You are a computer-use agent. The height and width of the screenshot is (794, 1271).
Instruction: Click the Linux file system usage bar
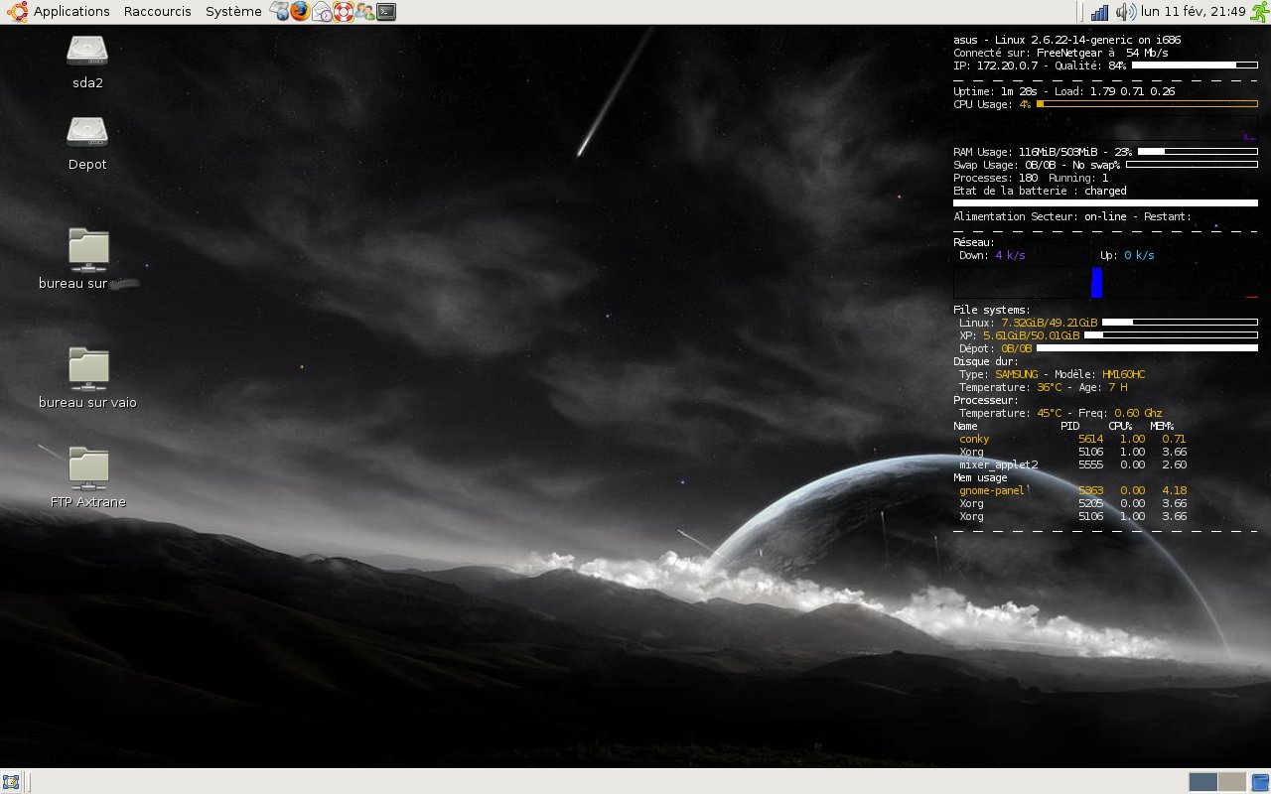tap(1180, 323)
